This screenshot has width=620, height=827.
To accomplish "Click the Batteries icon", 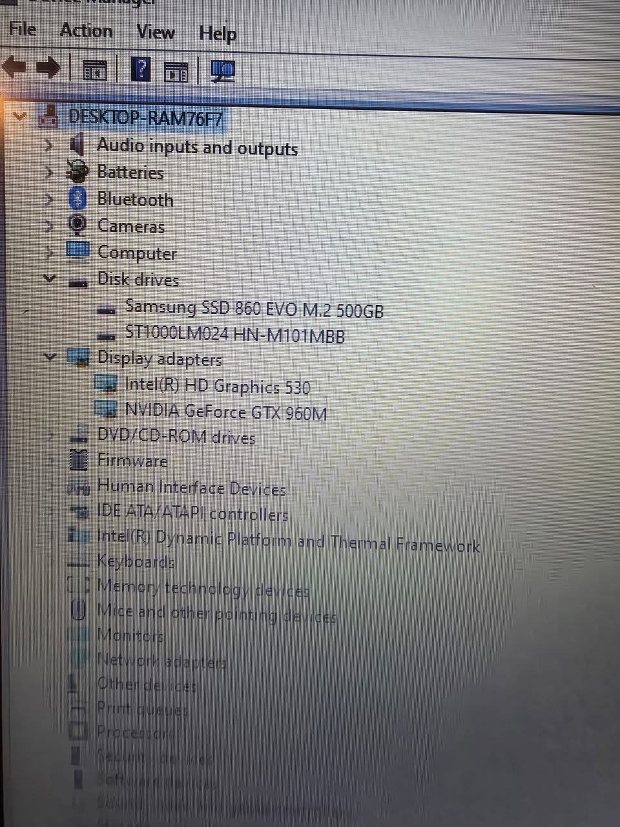I will click(77, 171).
